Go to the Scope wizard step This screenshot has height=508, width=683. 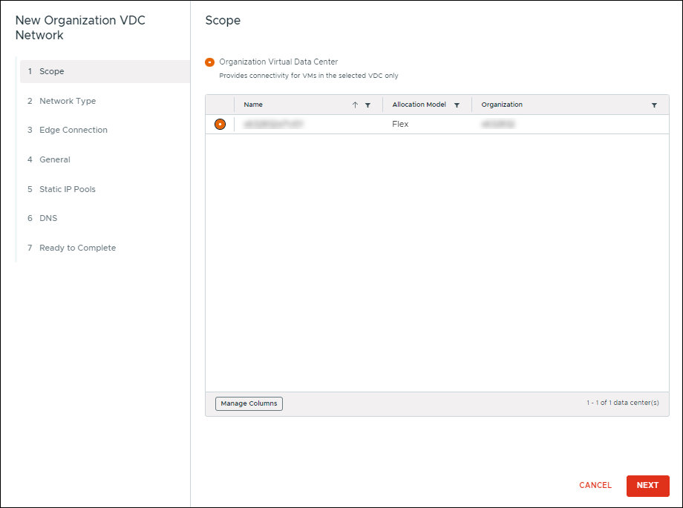click(x=53, y=71)
